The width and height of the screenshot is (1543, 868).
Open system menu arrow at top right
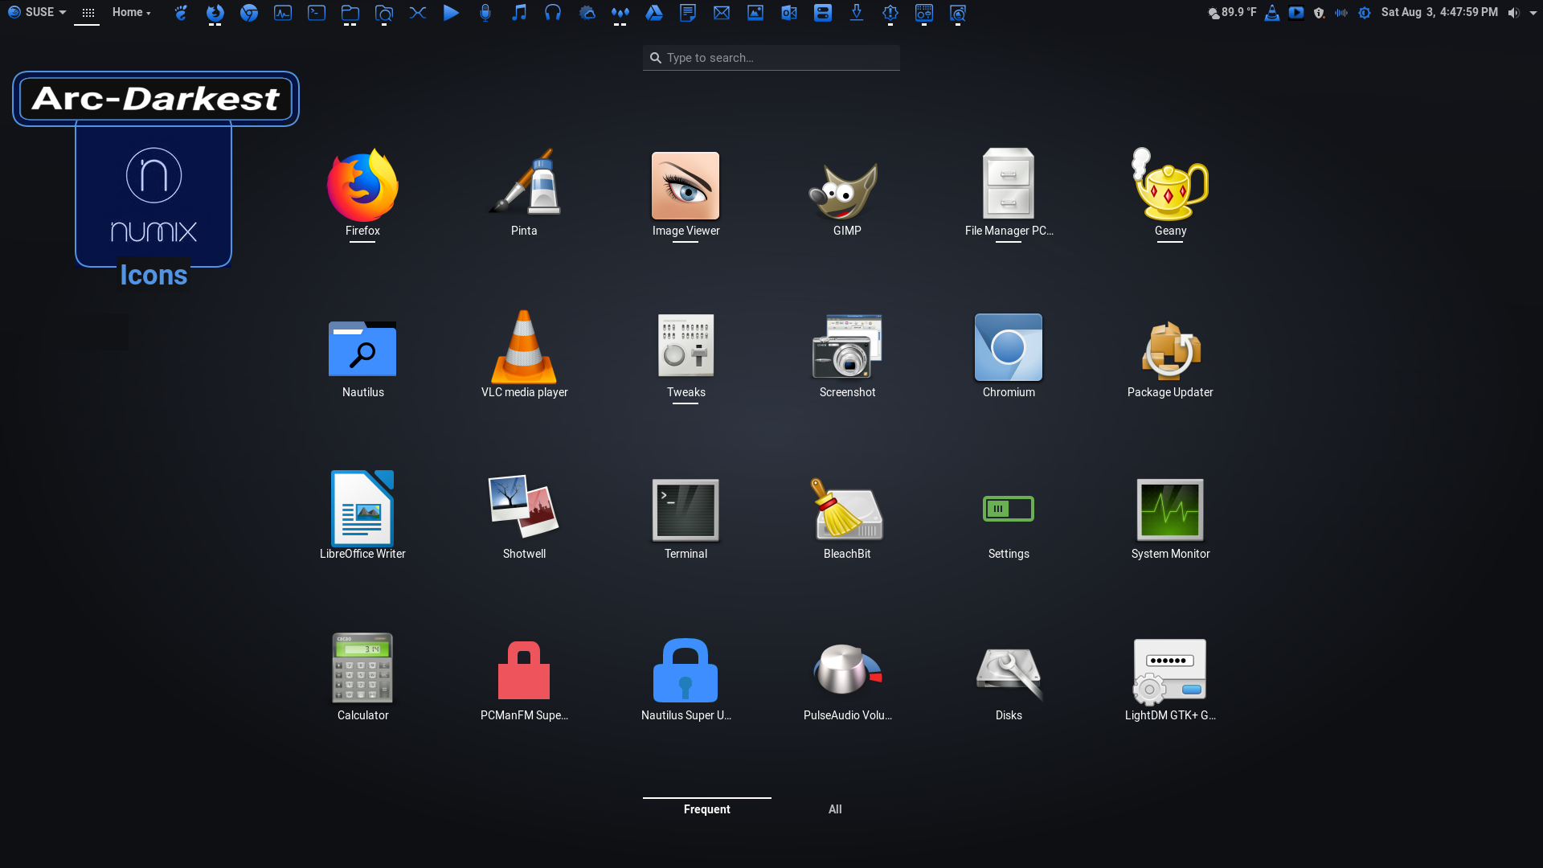pos(1533,13)
